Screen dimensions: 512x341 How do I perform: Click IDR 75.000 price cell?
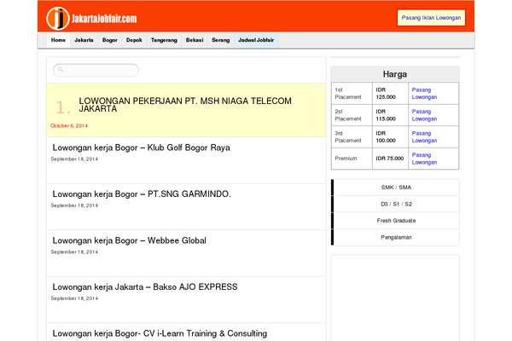[390, 159]
